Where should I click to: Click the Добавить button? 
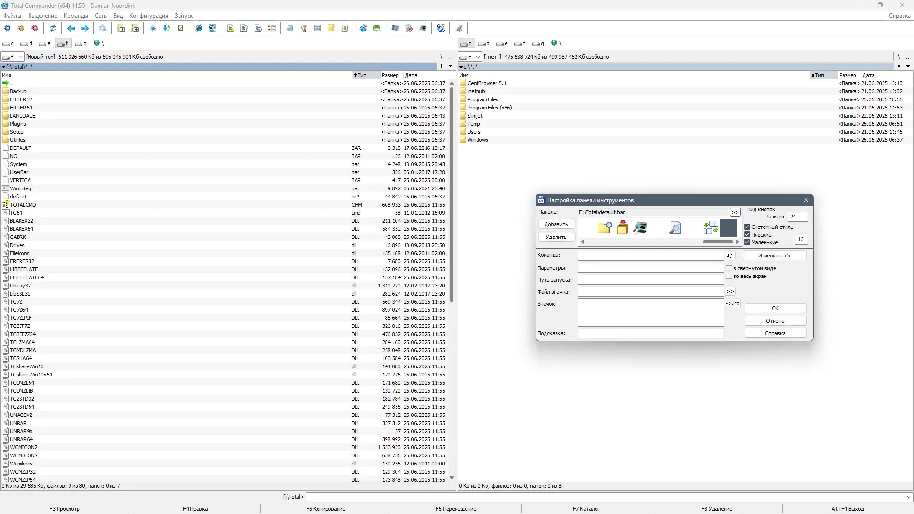[556, 224]
